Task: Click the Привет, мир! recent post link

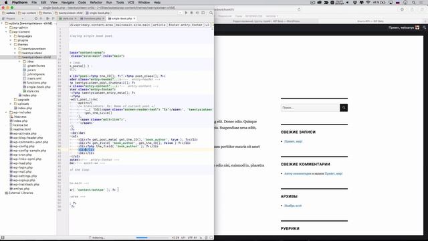Action: point(293,141)
